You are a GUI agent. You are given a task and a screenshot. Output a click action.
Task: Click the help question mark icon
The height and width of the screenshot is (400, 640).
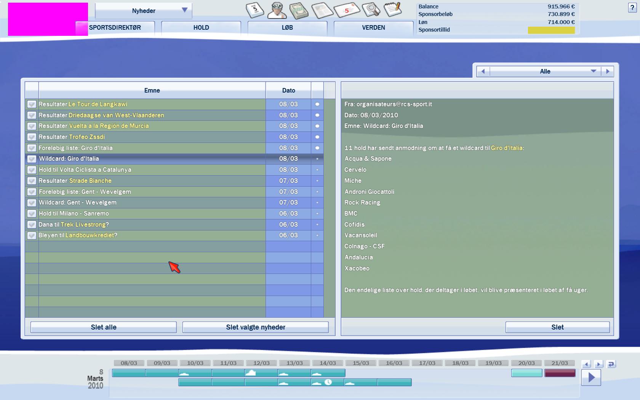[632, 8]
